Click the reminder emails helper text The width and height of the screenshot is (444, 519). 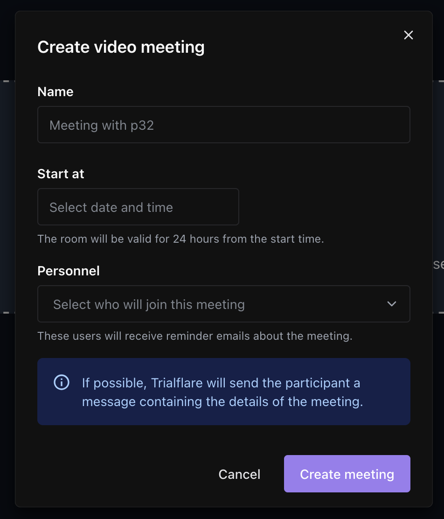(x=194, y=336)
